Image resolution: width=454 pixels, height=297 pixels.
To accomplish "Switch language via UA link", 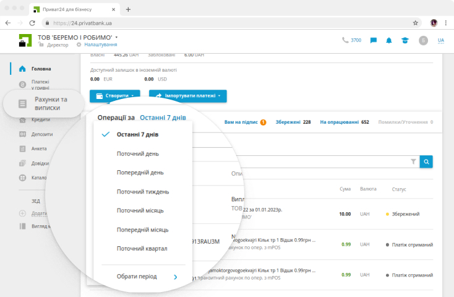I will coord(441,40).
